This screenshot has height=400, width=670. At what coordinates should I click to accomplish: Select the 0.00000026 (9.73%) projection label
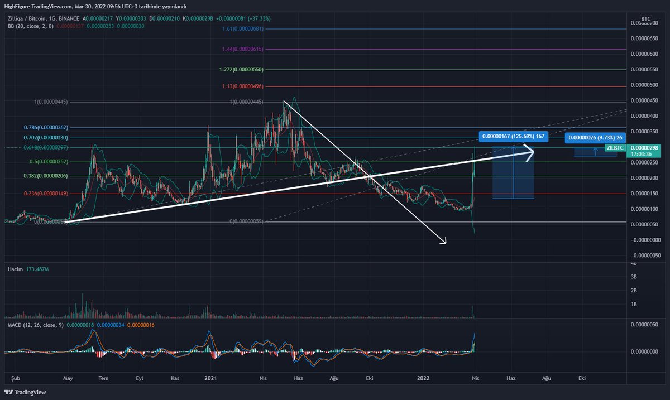point(594,138)
